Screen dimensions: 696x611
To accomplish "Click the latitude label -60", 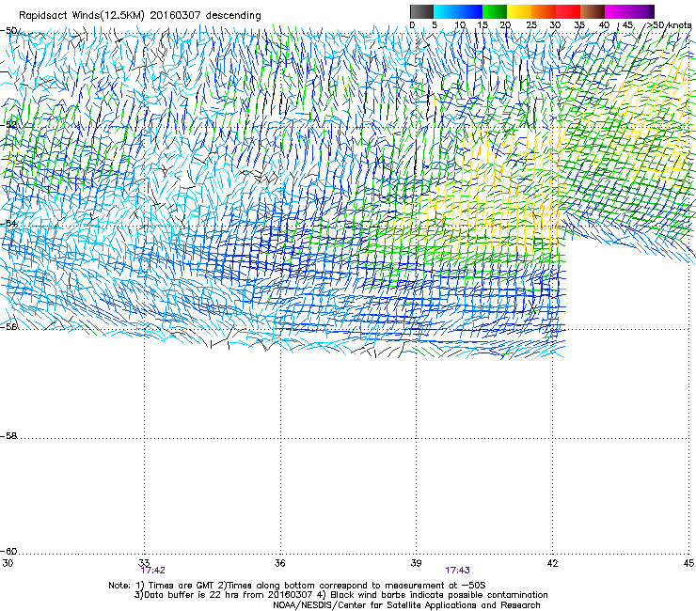I will [x=8, y=551].
